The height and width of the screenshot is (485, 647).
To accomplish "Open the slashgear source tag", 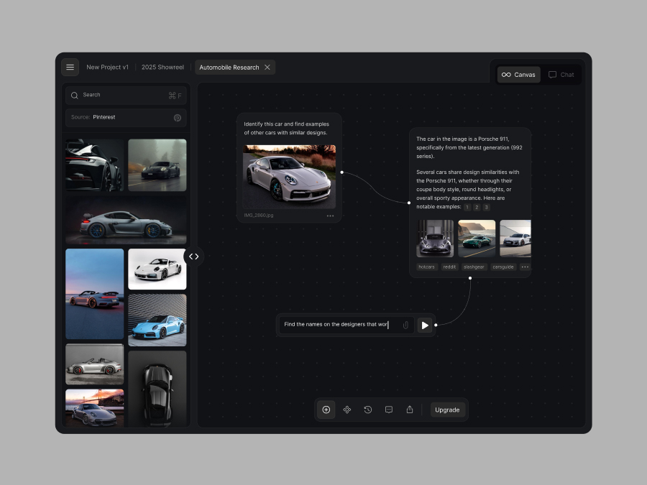I will 474,267.
